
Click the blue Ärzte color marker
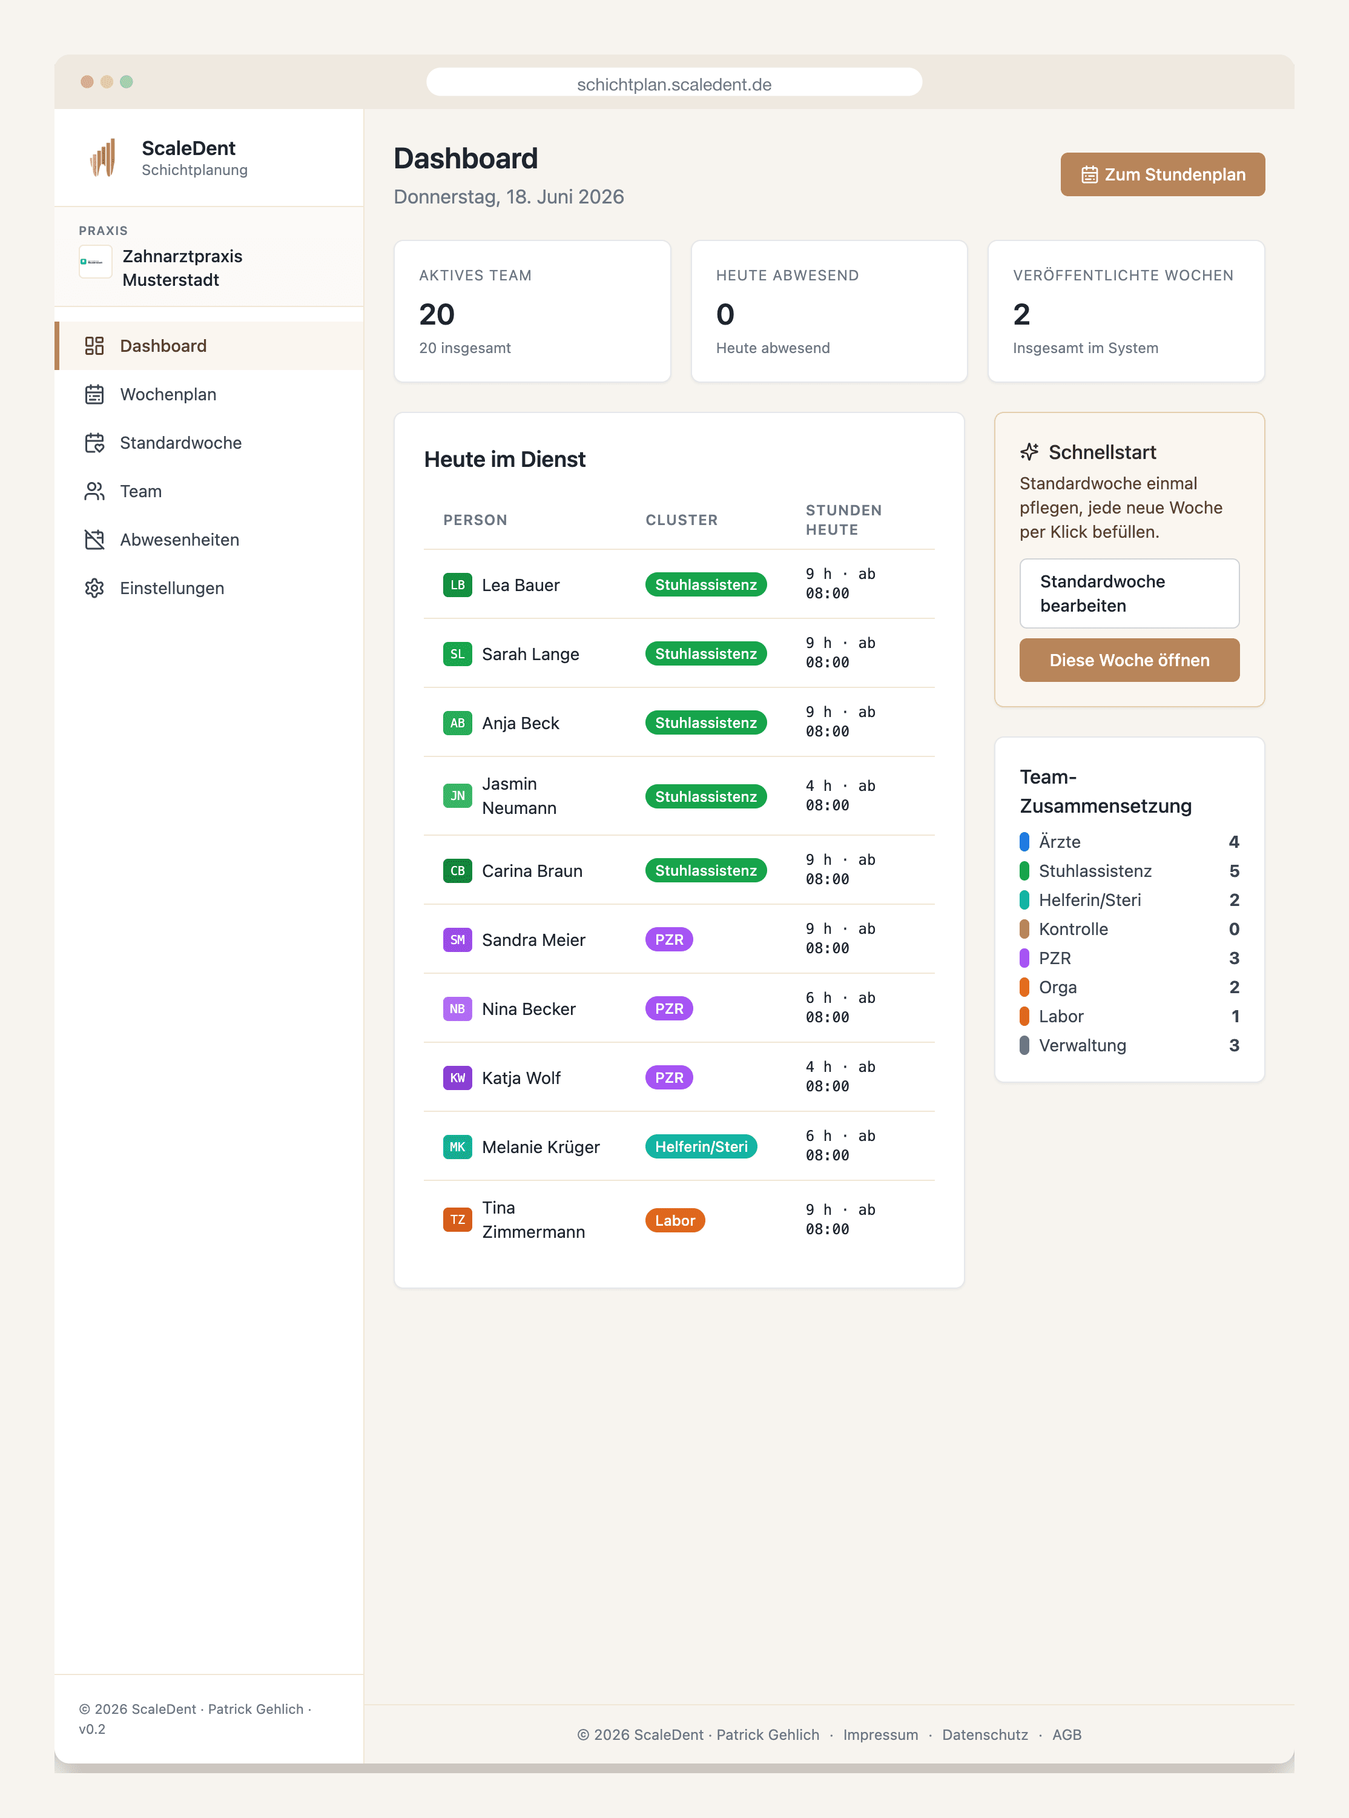tap(1024, 841)
